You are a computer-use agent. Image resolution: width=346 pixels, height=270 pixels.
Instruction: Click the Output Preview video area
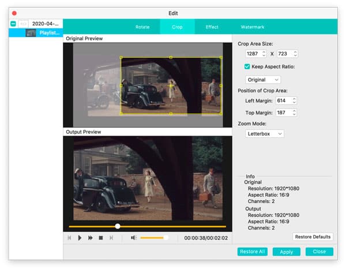click(x=148, y=179)
